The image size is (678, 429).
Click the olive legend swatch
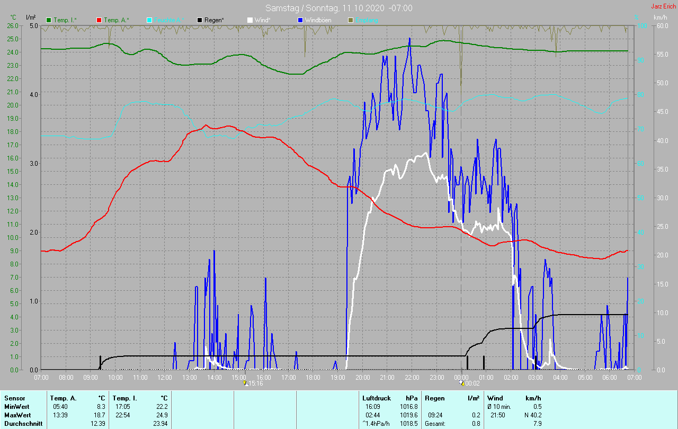[x=350, y=20]
